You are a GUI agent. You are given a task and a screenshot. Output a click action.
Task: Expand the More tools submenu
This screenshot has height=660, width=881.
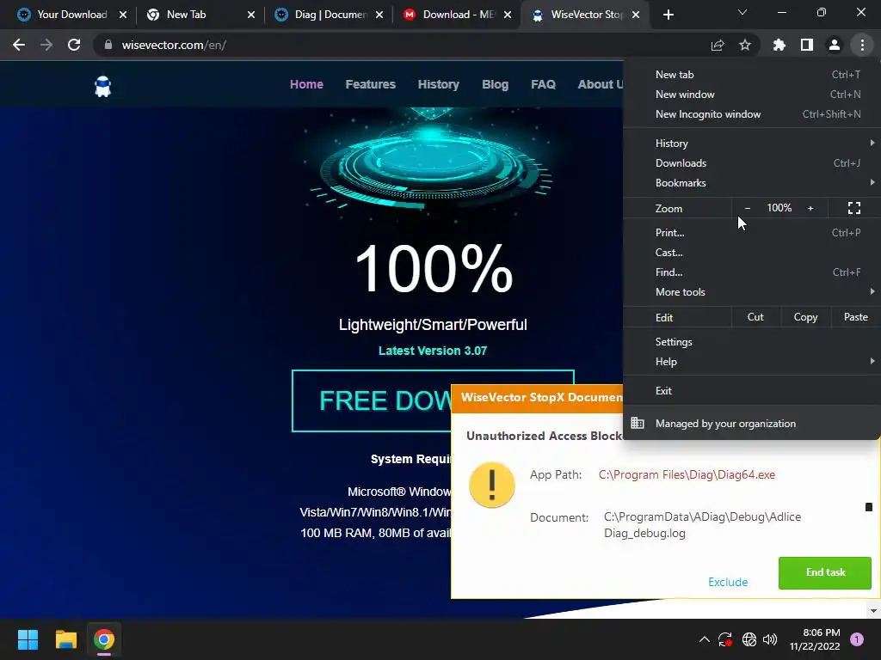[x=752, y=292]
